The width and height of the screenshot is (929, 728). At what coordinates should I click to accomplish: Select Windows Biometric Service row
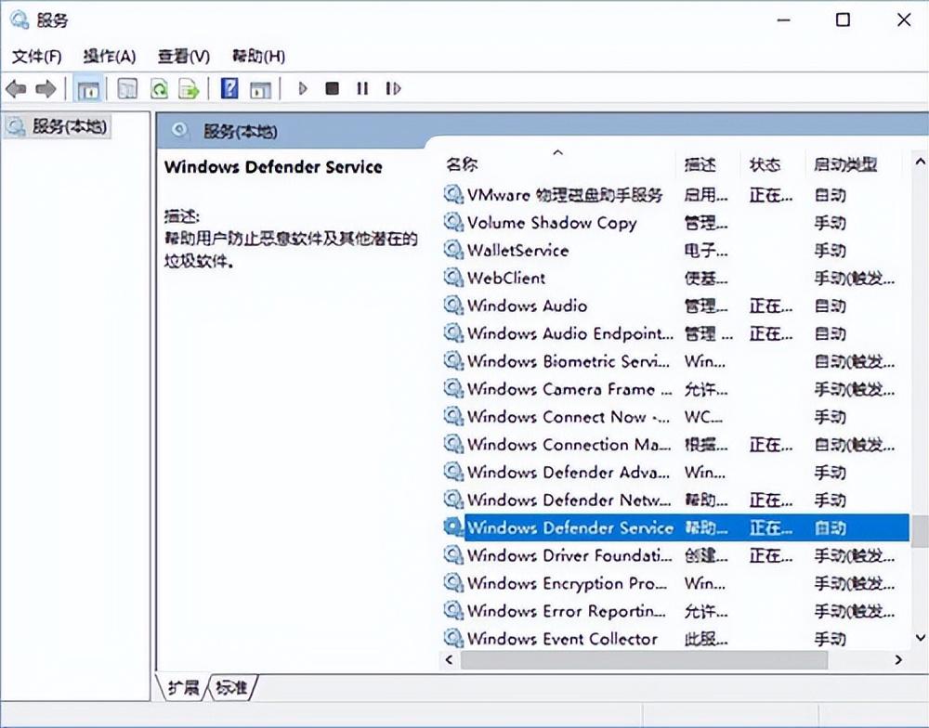pyautogui.click(x=675, y=360)
